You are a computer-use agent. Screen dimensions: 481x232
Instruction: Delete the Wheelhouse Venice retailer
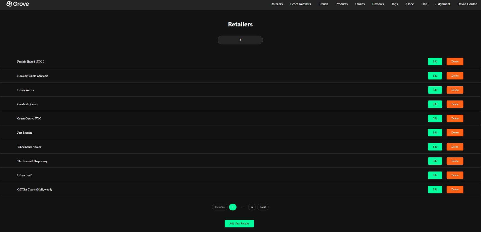pos(455,147)
